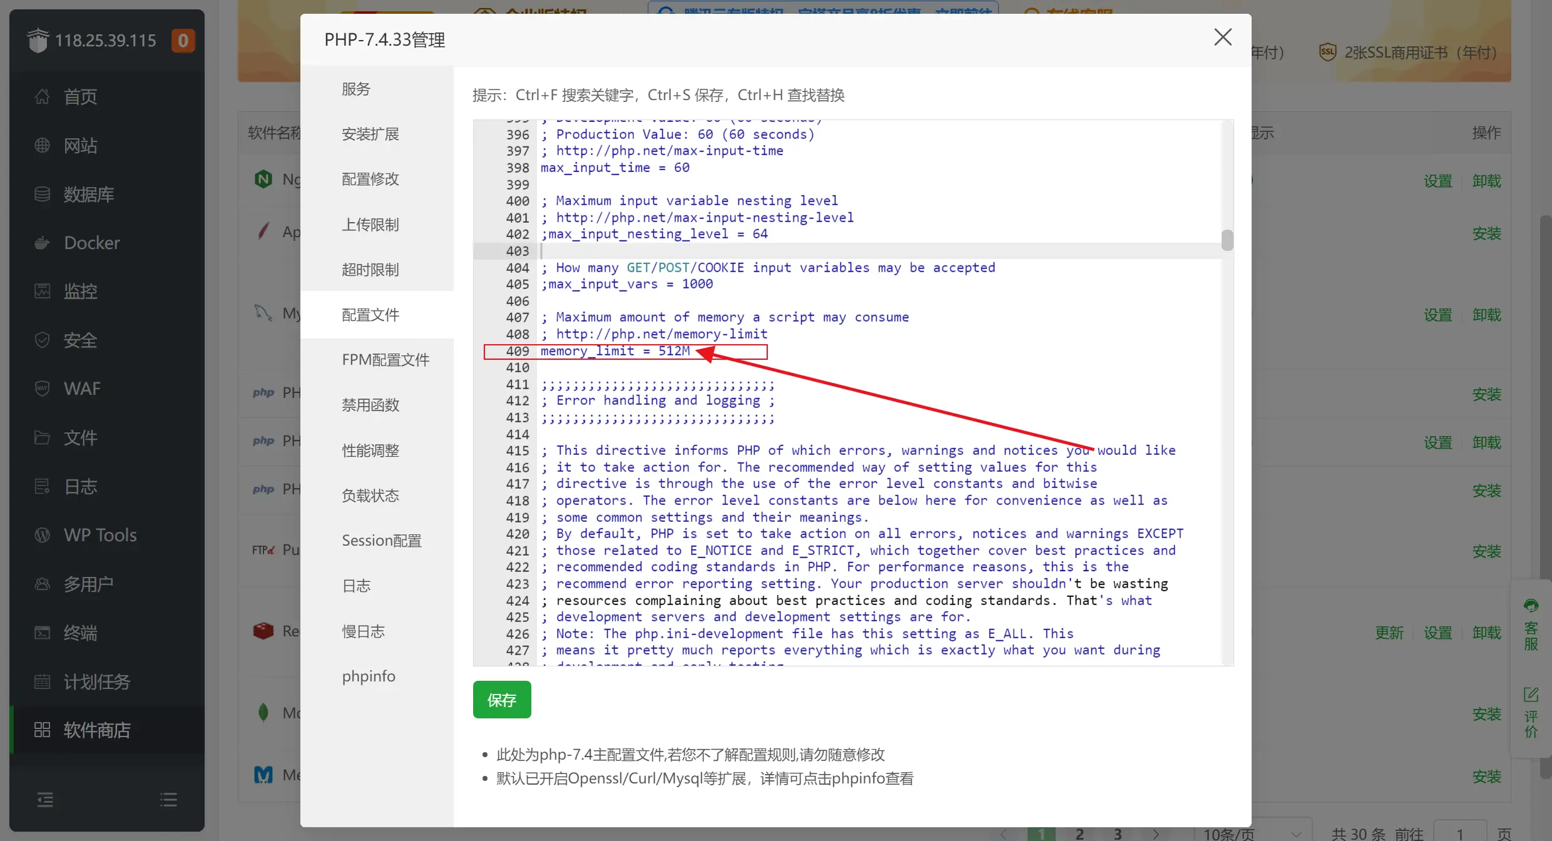Open the 监控 (Monitoring) panel

tap(80, 290)
